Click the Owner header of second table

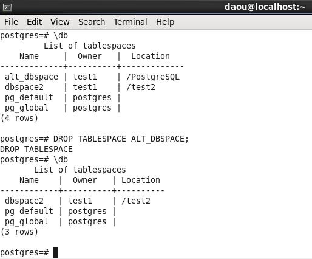[85, 180]
